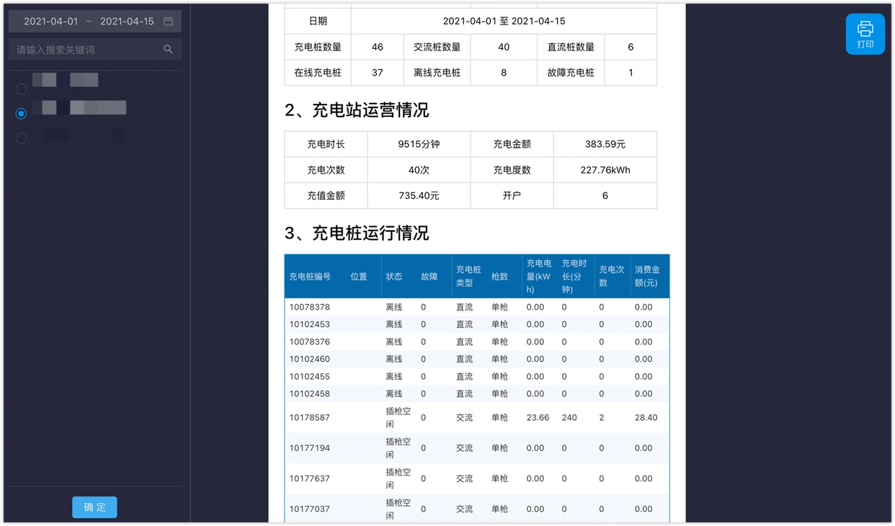
Task: Click the currently selected second radio button
Action: [21, 113]
